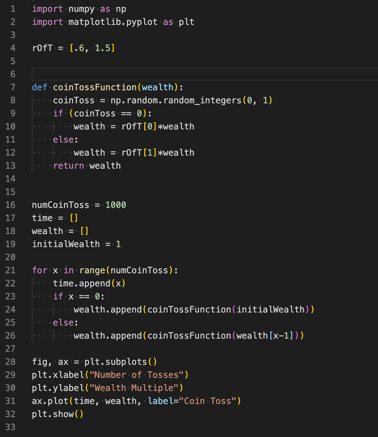
Task: Click plt.xlabel on line 29
Action: 58,375
